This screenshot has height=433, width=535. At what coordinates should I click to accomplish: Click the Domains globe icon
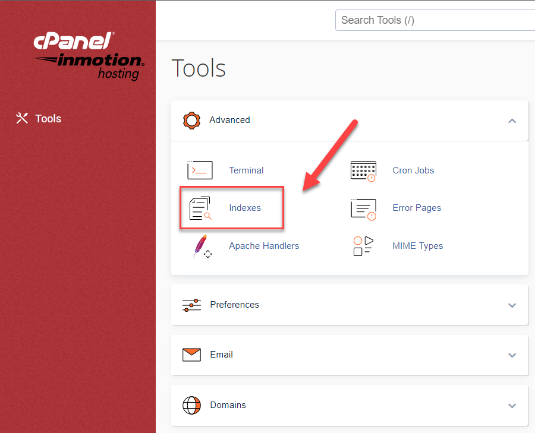pos(192,405)
